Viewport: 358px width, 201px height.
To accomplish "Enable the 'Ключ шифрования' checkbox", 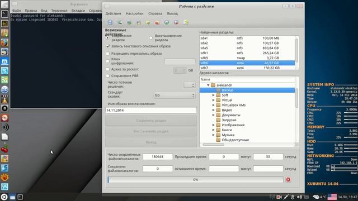I will 108,61.
